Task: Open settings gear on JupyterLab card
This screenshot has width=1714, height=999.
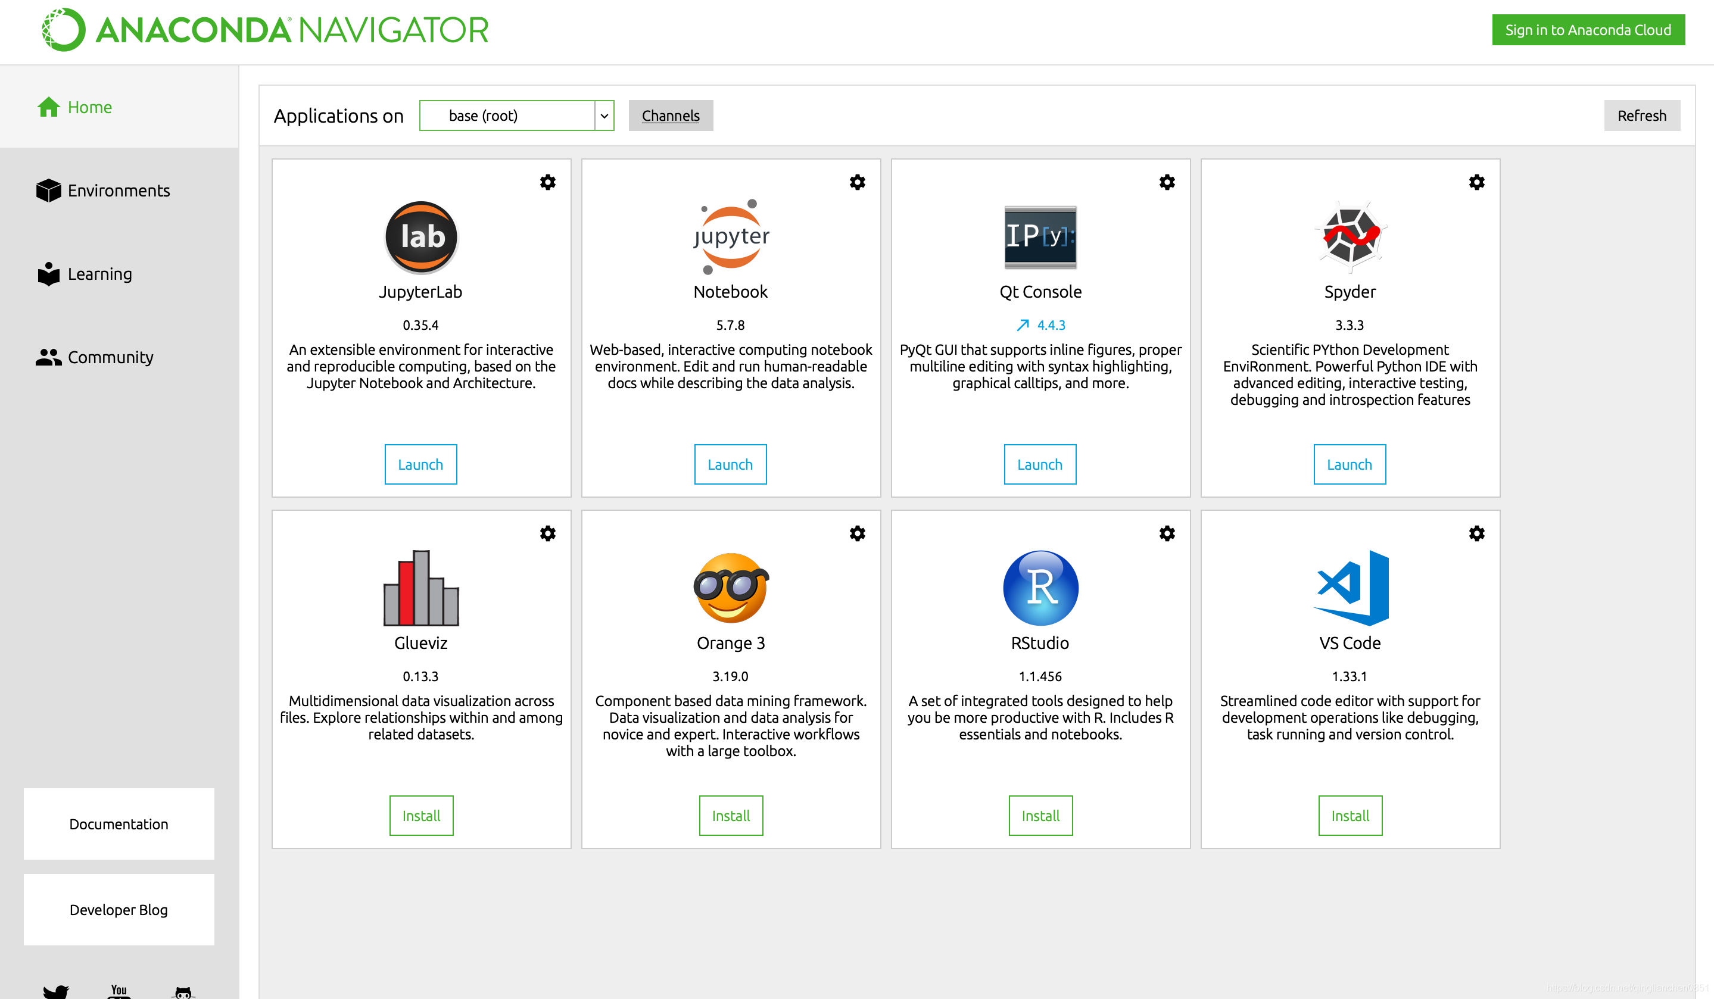Action: [547, 182]
